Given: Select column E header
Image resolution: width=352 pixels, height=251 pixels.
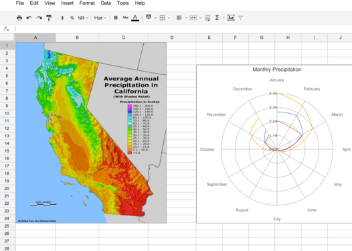Looking at the screenshot, I should point(209,37).
